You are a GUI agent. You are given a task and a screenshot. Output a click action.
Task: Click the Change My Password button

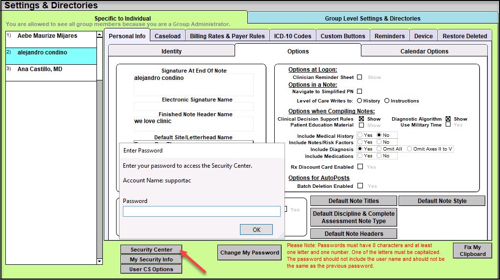(x=250, y=253)
